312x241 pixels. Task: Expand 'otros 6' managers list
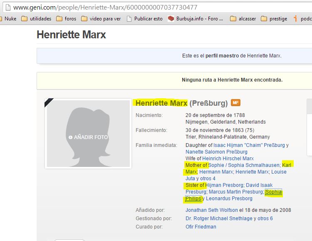pos(265,219)
